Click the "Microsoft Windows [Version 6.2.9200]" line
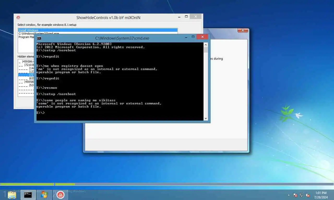Viewport: 334px width, 200px height. tap(74, 44)
